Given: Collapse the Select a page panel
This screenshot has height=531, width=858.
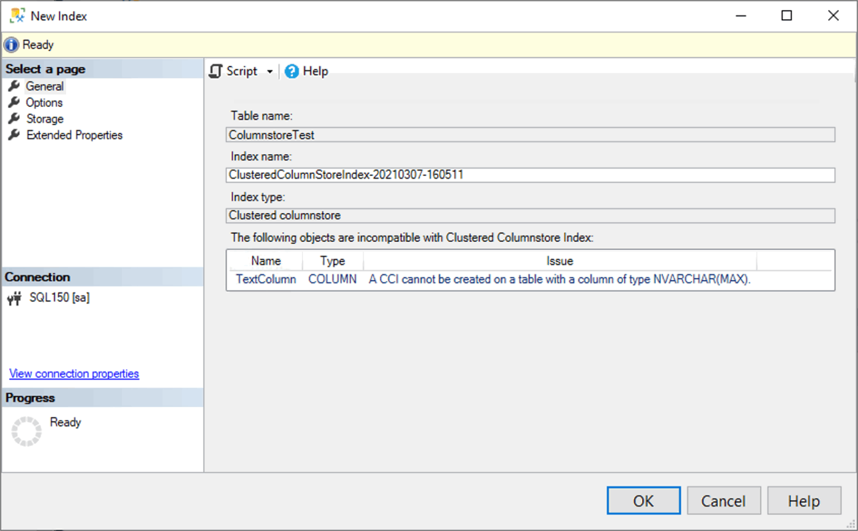Looking at the screenshot, I should point(102,69).
